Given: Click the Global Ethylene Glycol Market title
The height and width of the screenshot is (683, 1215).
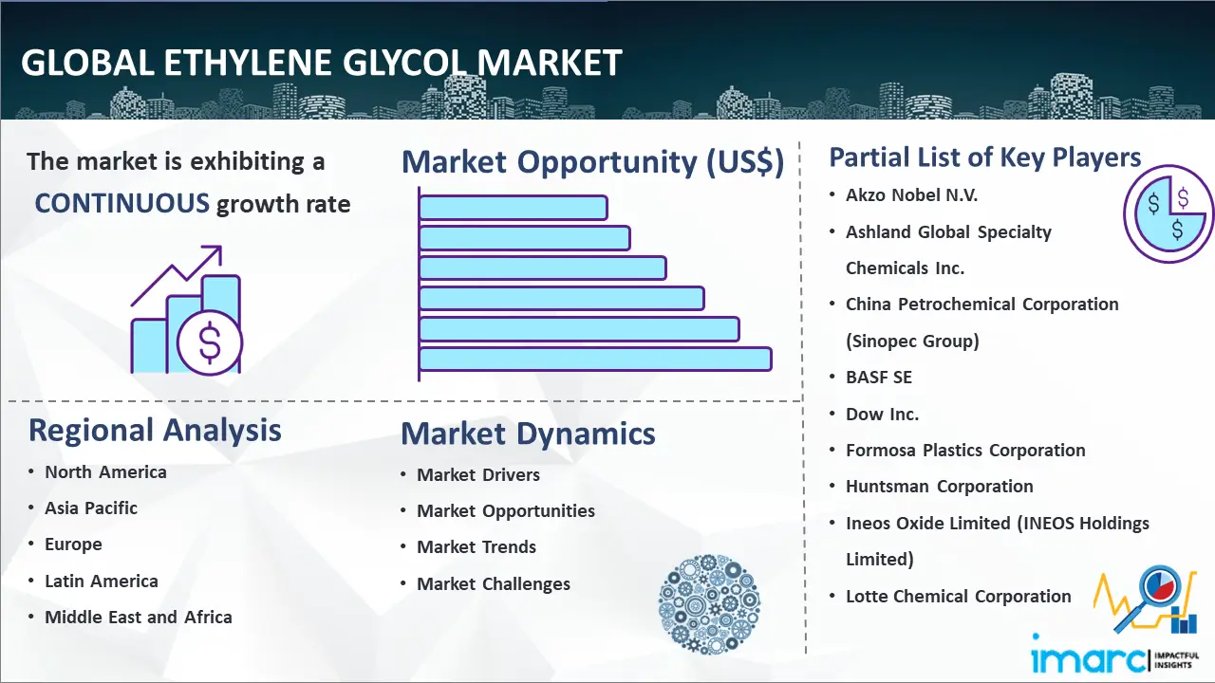Looking at the screenshot, I should tap(321, 64).
